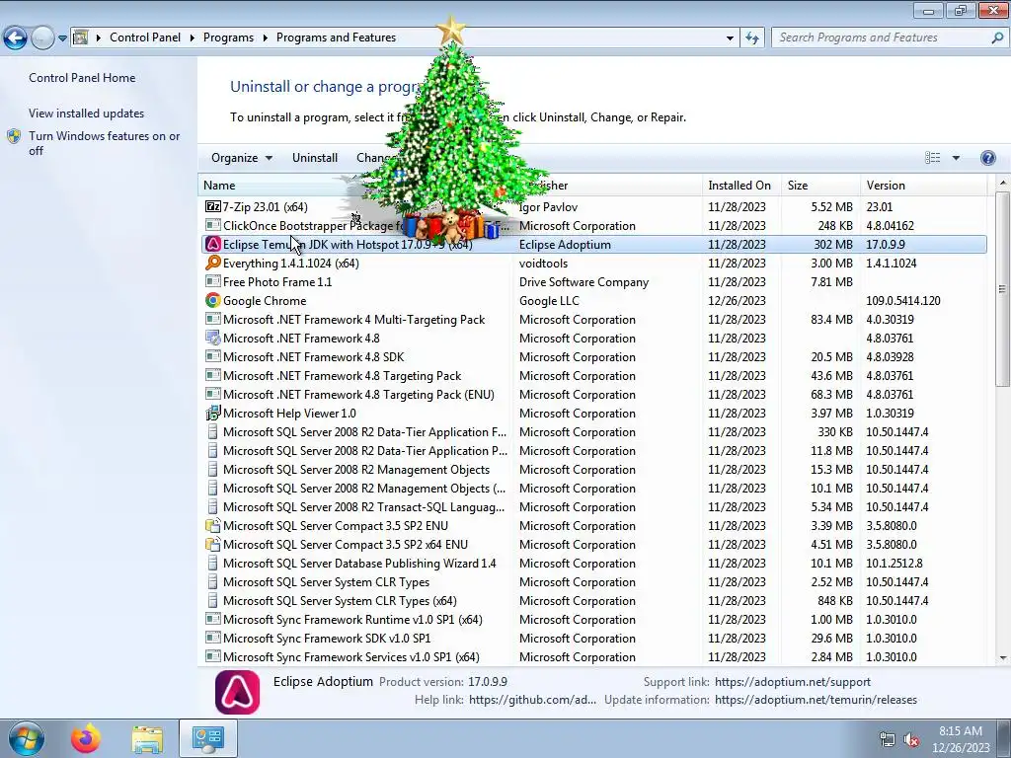The image size is (1011, 758).
Task: Click Chrome version 109.0.5414.120 cell
Action: [x=902, y=301]
